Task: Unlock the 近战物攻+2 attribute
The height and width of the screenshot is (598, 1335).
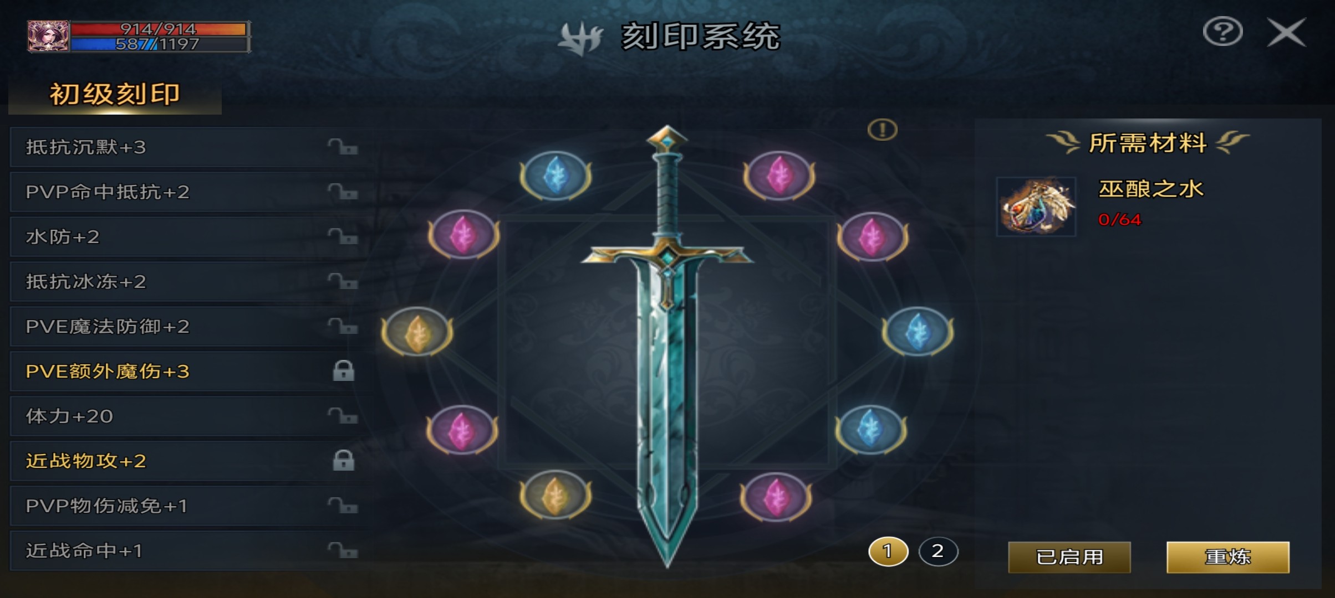Action: [343, 461]
